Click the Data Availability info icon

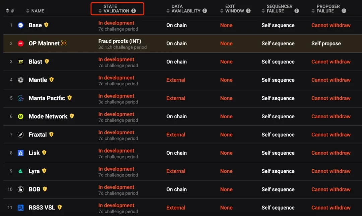(x=204, y=11)
